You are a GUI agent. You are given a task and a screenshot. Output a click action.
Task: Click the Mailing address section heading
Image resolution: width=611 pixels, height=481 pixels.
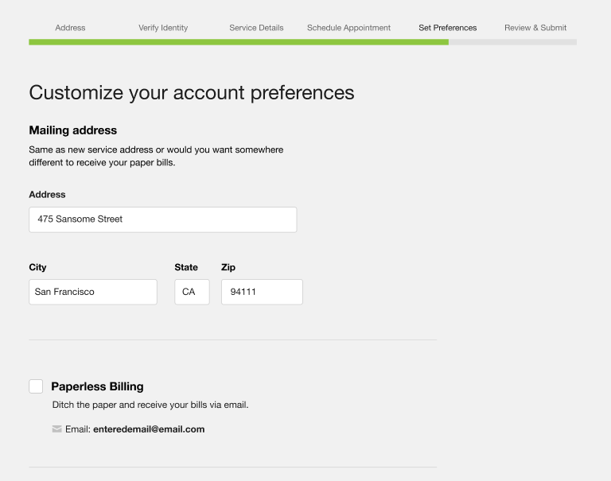click(73, 130)
